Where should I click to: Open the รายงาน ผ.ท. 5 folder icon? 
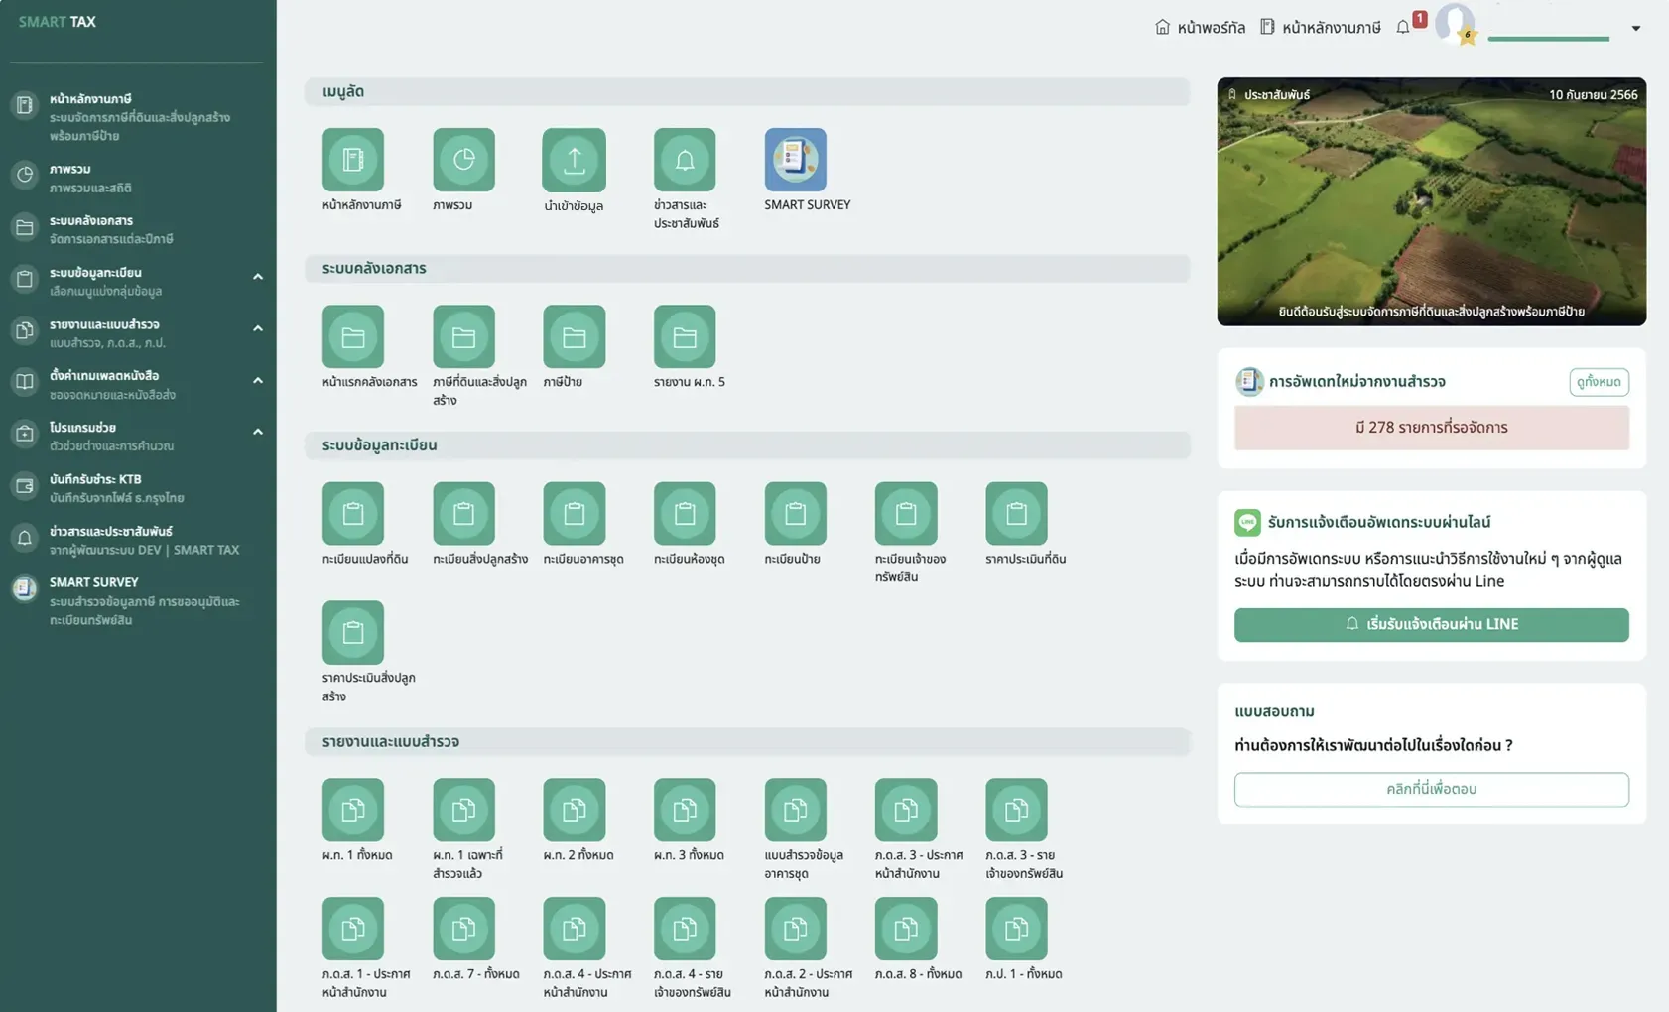(685, 336)
